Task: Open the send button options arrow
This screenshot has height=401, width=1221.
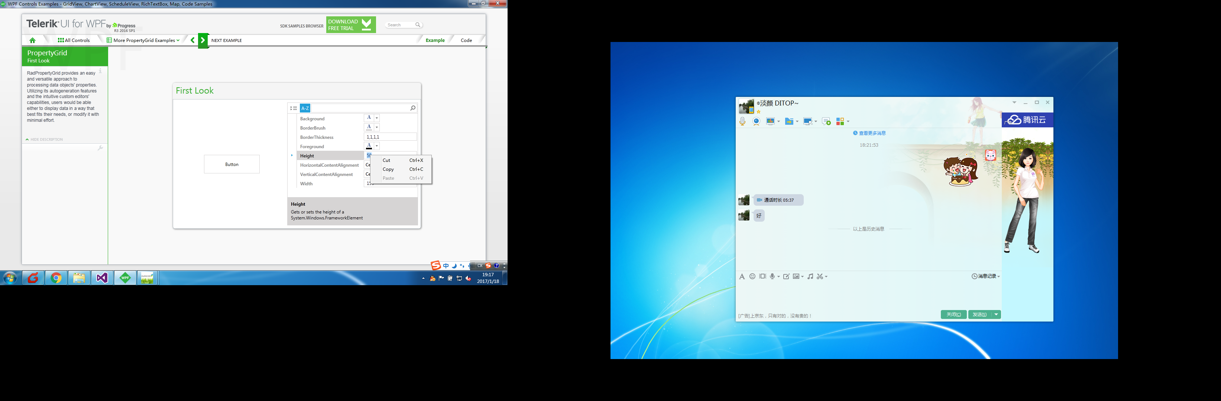Action: click(x=996, y=314)
